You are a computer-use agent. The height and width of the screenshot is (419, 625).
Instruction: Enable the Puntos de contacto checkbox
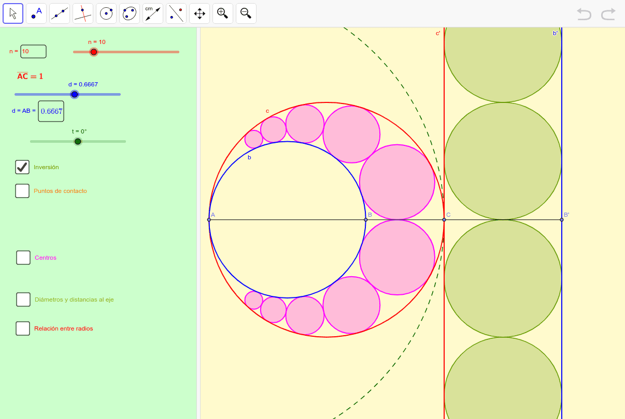tap(22, 191)
